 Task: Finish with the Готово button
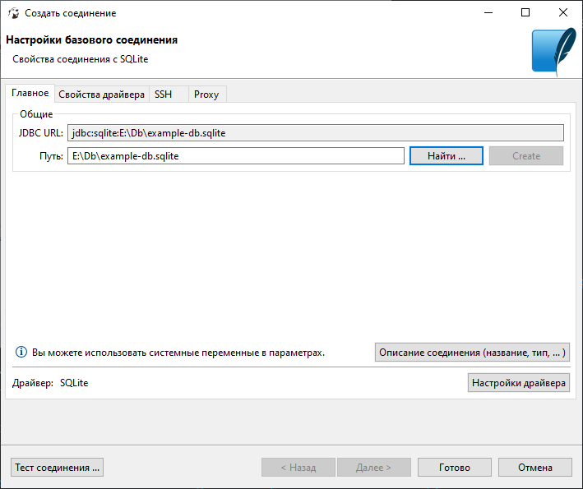455,468
